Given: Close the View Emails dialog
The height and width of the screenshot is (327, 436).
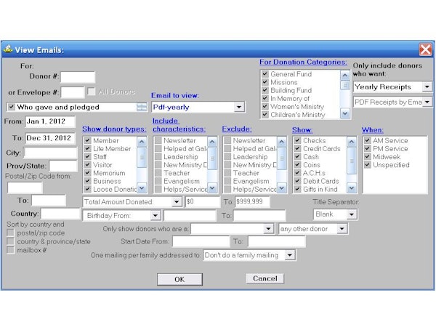Looking at the screenshot, I should (x=425, y=49).
